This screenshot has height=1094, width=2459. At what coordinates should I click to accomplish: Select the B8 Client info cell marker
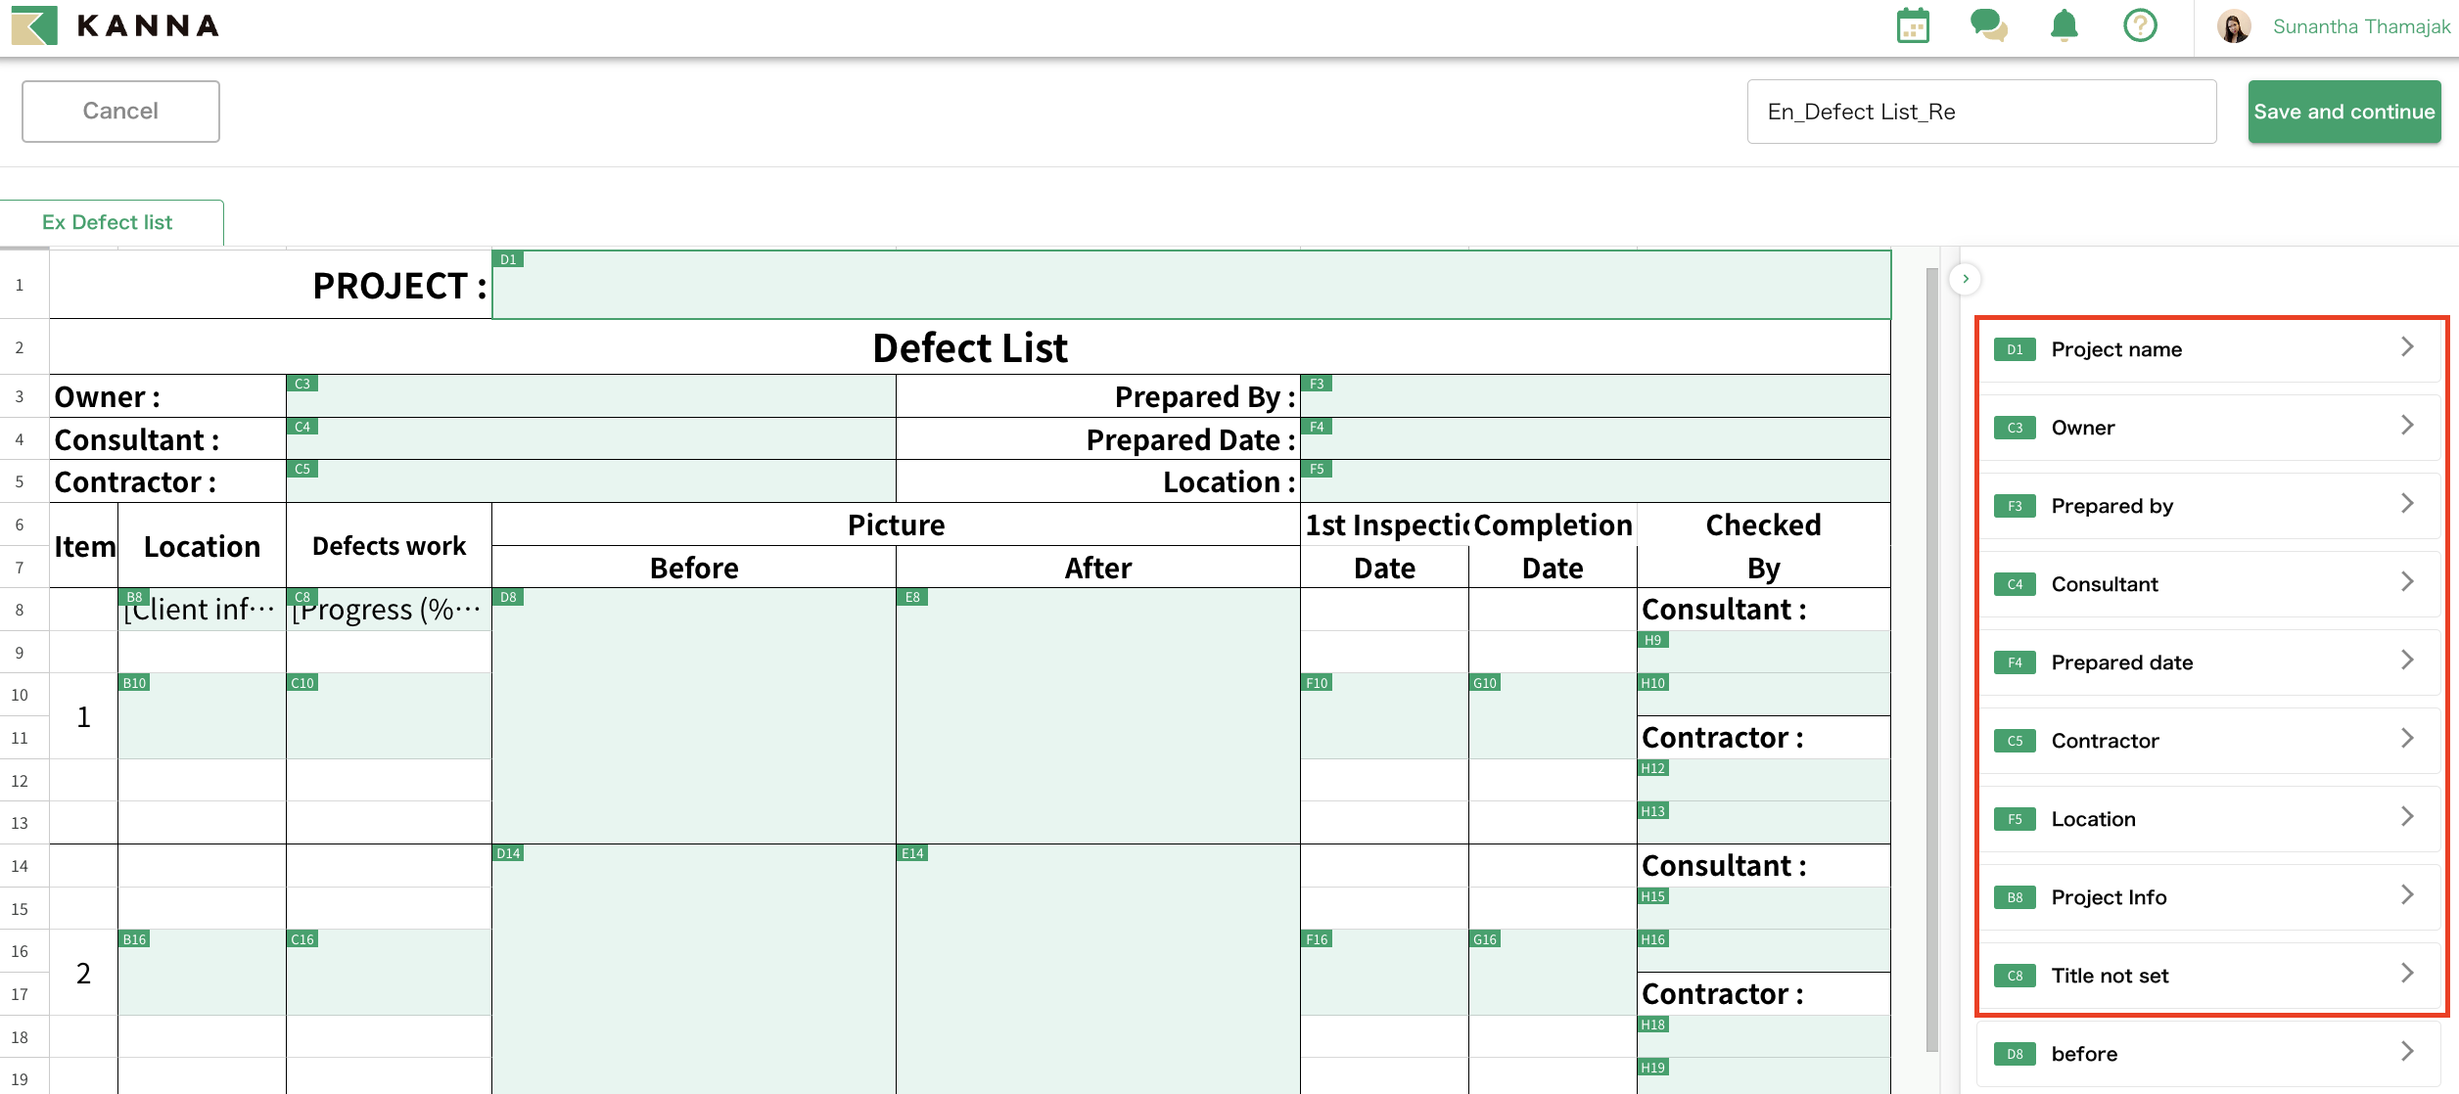tap(135, 595)
